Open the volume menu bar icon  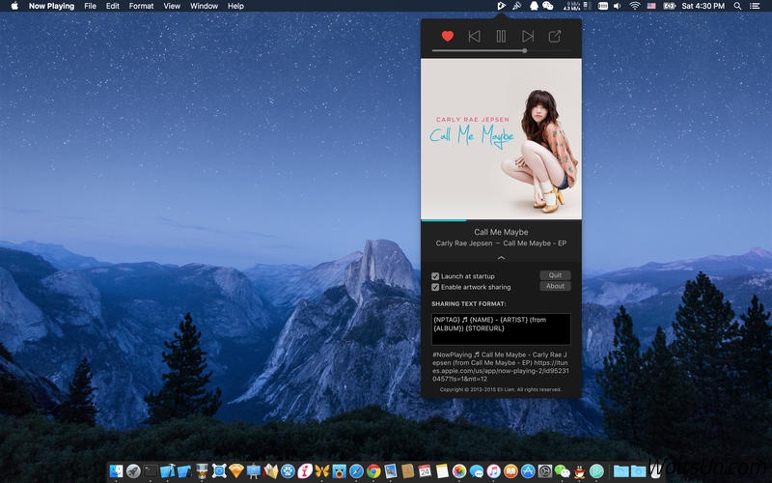(618, 6)
